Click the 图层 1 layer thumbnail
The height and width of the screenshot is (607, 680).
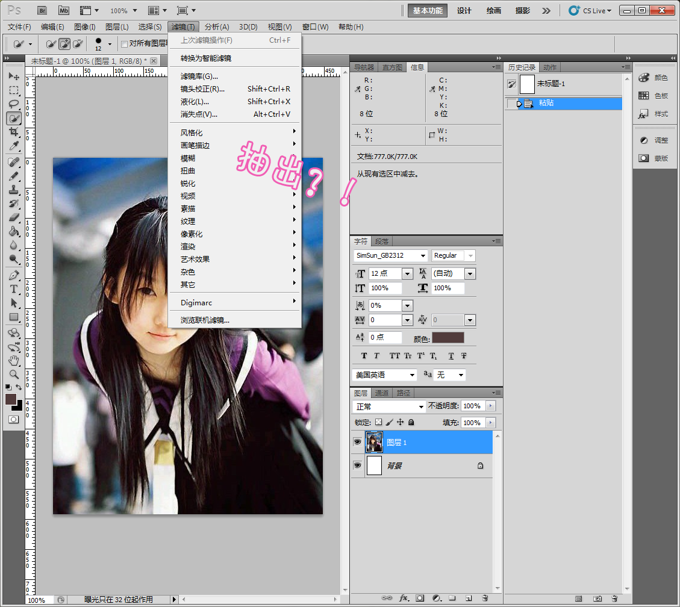pyautogui.click(x=374, y=442)
